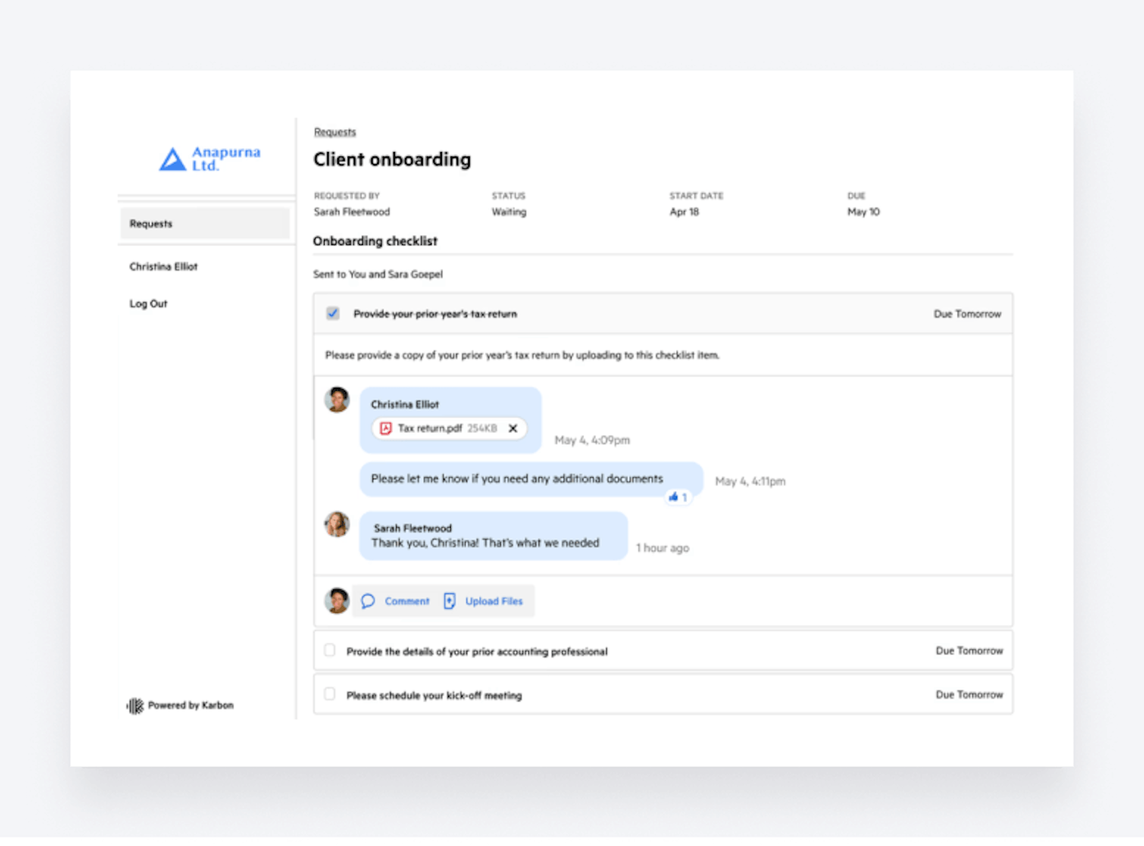The height and width of the screenshot is (846, 1144).
Task: Check 'Please schedule your kick-off meeting'
Action: pos(330,694)
